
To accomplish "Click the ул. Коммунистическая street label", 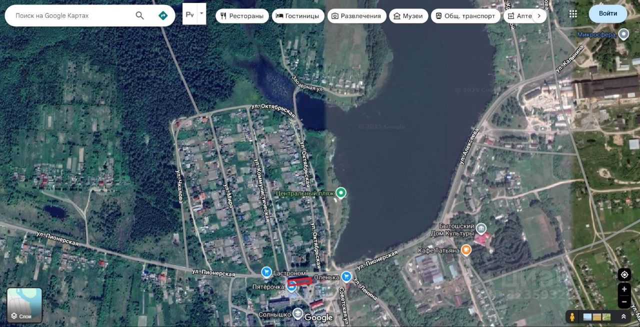I will coord(262,190).
